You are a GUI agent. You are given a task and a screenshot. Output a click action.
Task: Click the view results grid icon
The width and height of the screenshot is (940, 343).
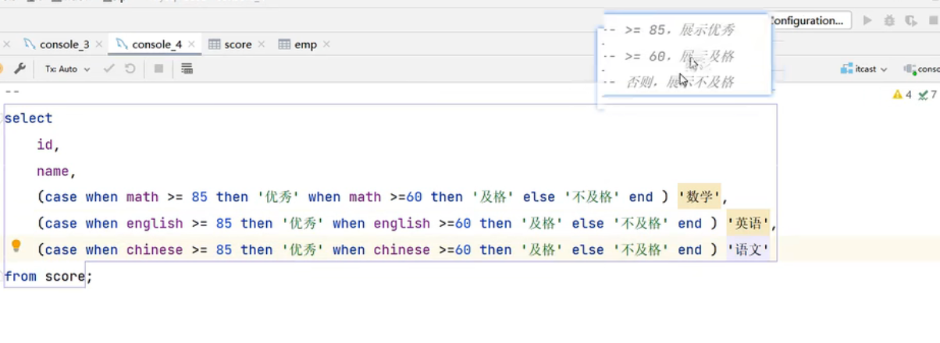tap(187, 69)
